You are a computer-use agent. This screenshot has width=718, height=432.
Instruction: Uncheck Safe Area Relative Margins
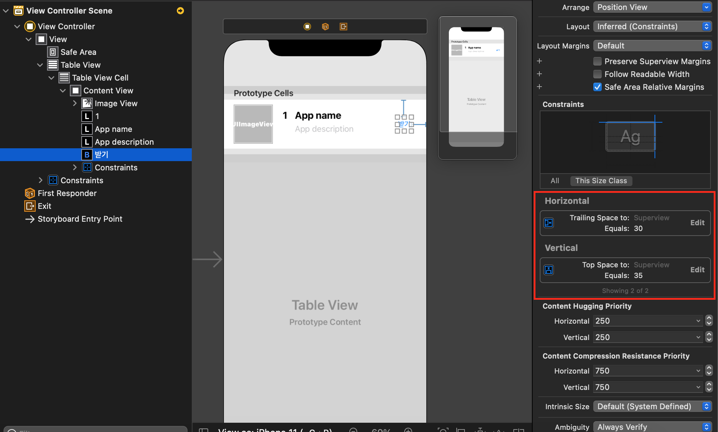tap(598, 87)
